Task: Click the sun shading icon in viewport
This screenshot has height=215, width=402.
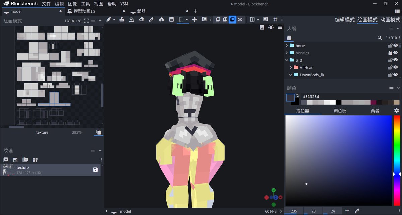Action: pos(271,27)
